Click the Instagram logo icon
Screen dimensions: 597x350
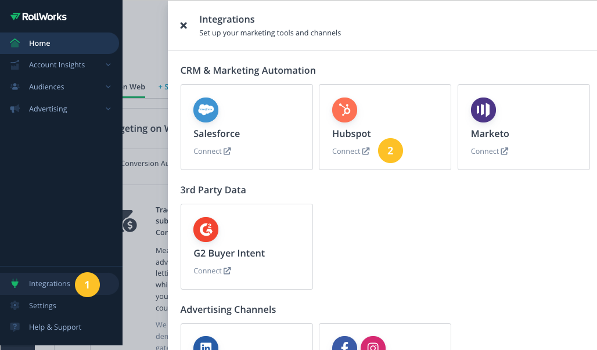point(373,343)
